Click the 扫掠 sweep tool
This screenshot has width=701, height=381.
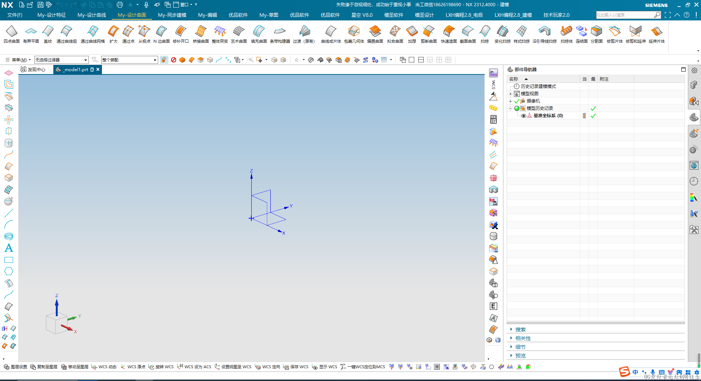485,34
